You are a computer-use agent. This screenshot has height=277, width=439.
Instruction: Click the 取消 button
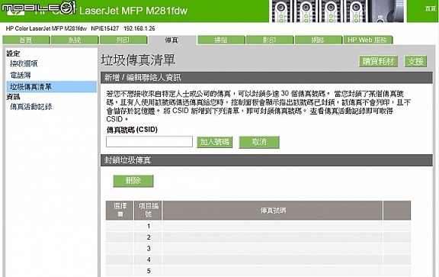259,142
